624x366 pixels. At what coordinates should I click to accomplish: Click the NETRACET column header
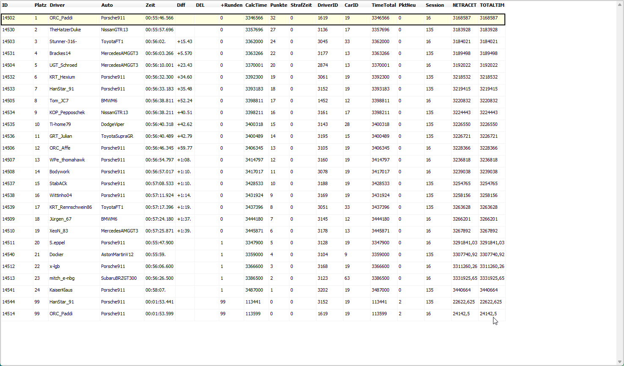(x=464, y=5)
